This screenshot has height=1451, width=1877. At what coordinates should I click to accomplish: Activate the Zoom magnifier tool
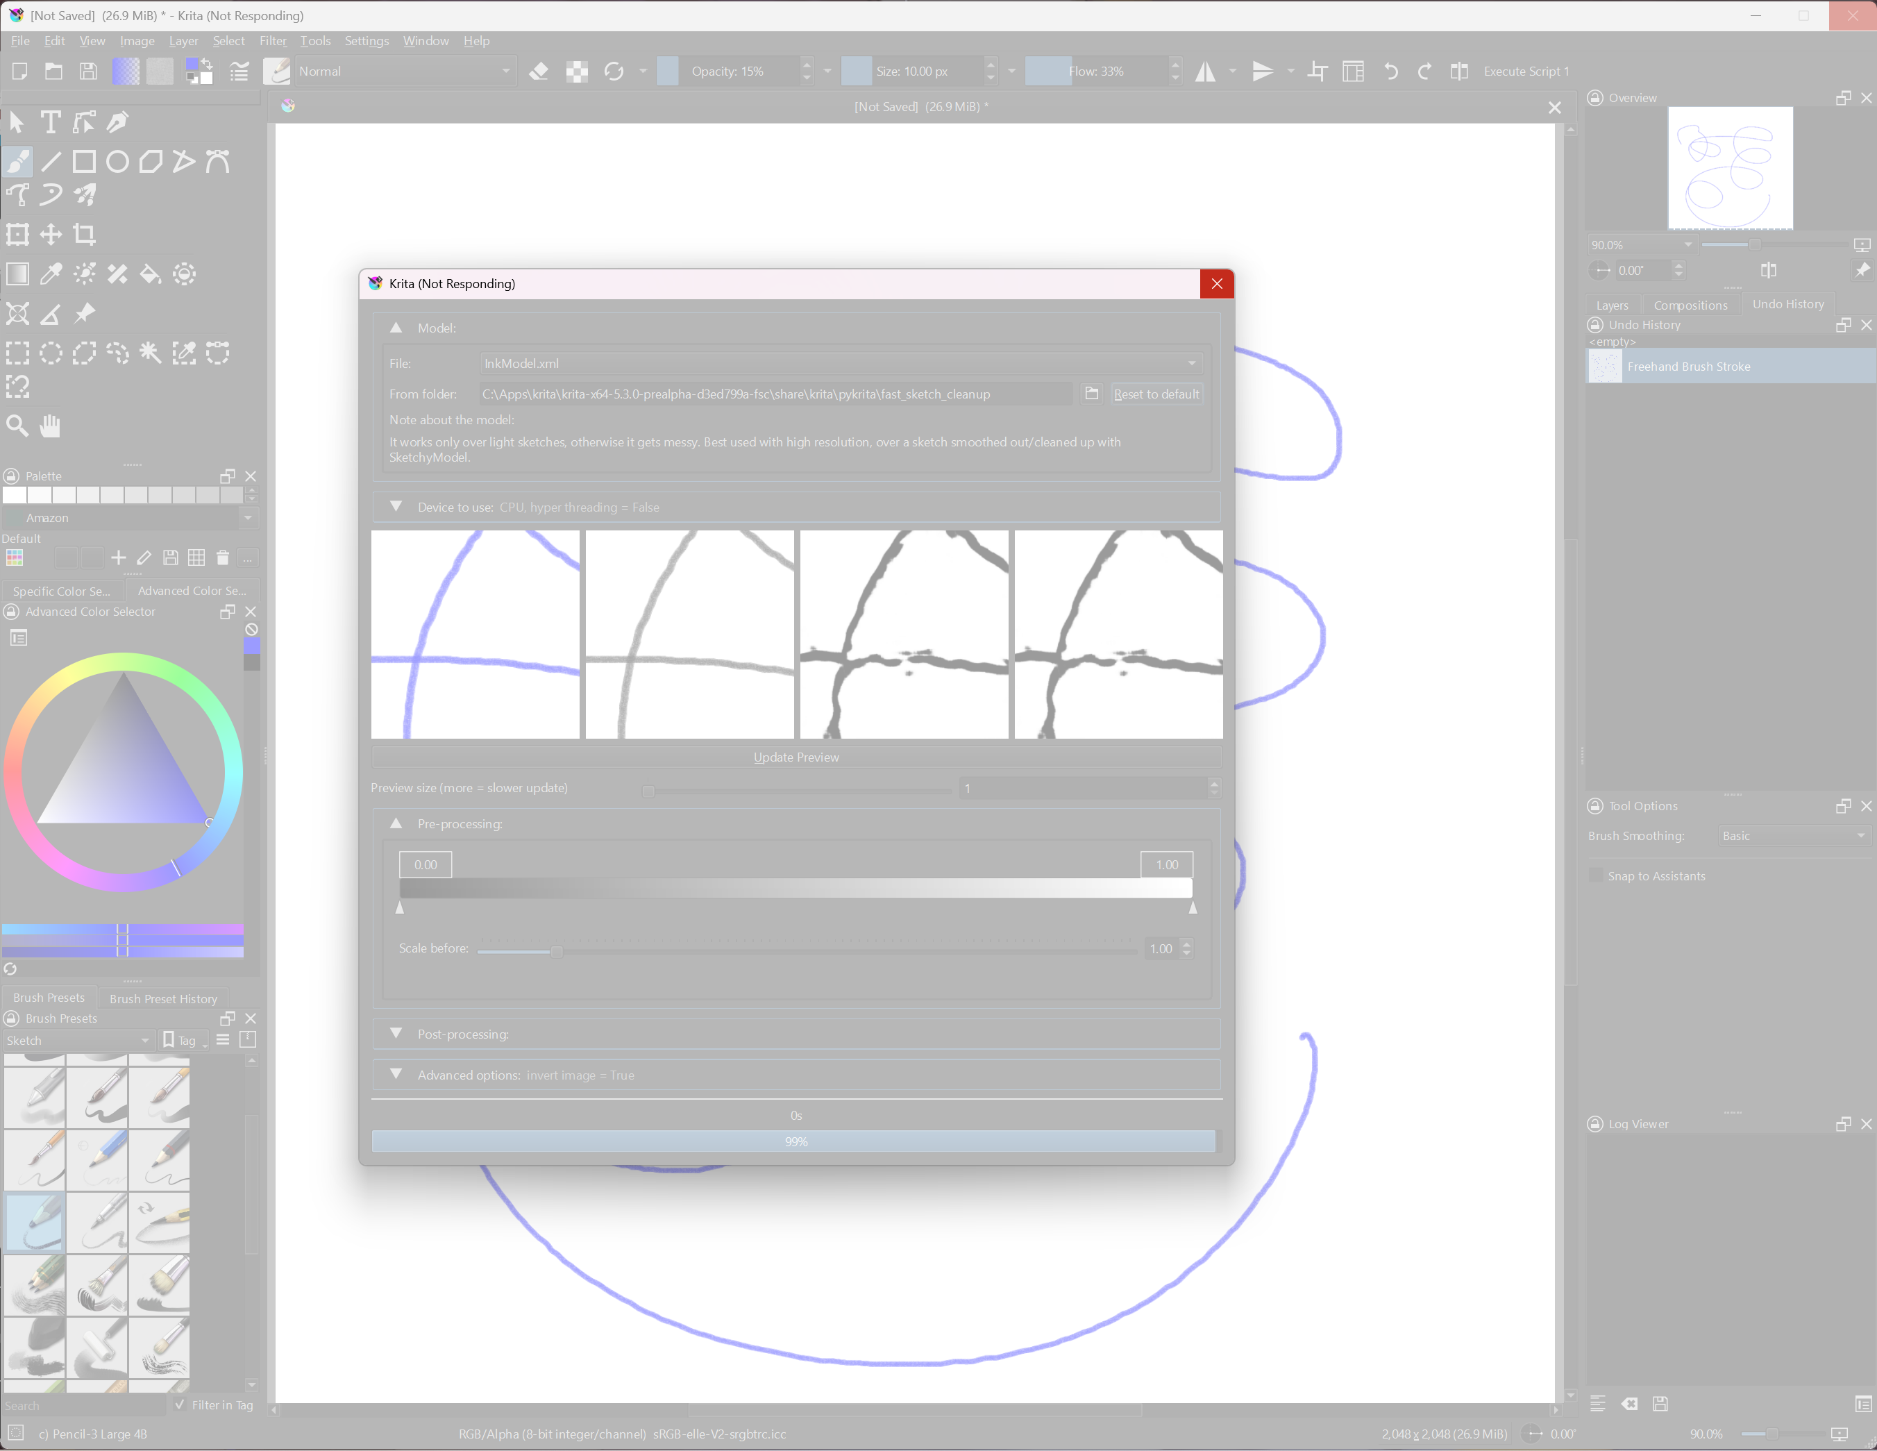point(17,426)
